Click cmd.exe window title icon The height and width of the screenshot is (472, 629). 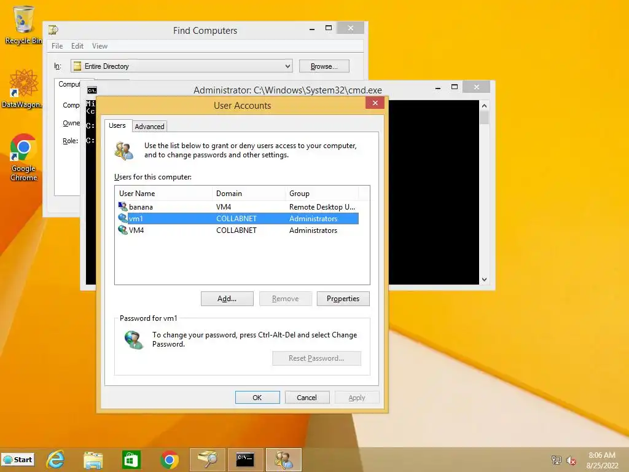click(92, 90)
